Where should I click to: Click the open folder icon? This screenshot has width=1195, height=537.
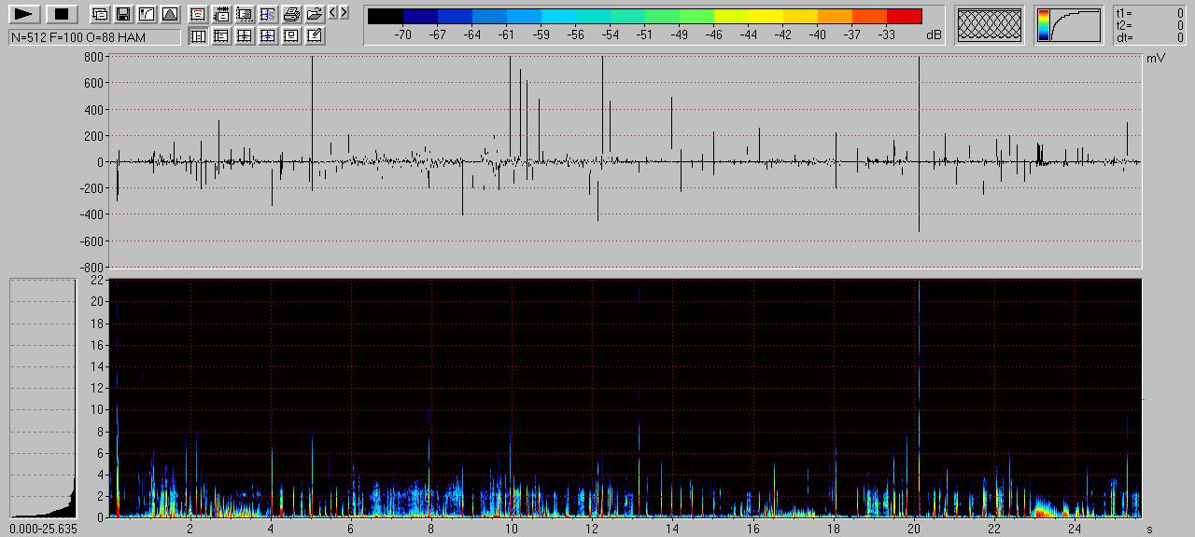click(315, 14)
